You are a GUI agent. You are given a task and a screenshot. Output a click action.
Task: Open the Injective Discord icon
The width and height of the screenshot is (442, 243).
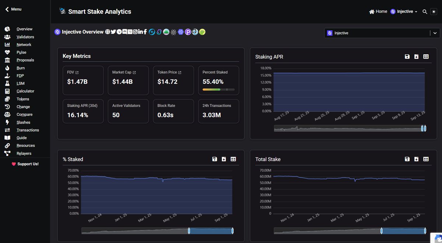(x=124, y=32)
